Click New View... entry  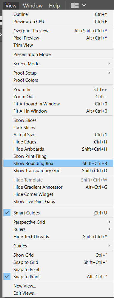(58, 286)
